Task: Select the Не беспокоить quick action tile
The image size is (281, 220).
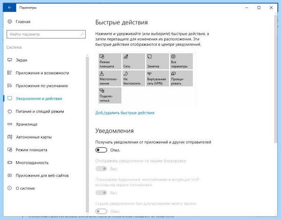Action: [x=133, y=78]
